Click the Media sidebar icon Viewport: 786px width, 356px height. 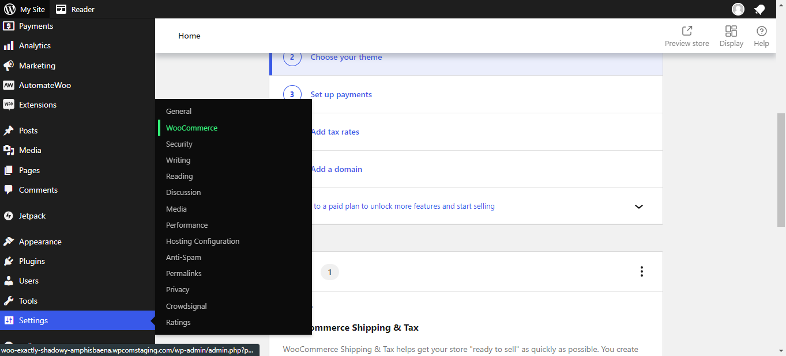pyautogui.click(x=9, y=150)
